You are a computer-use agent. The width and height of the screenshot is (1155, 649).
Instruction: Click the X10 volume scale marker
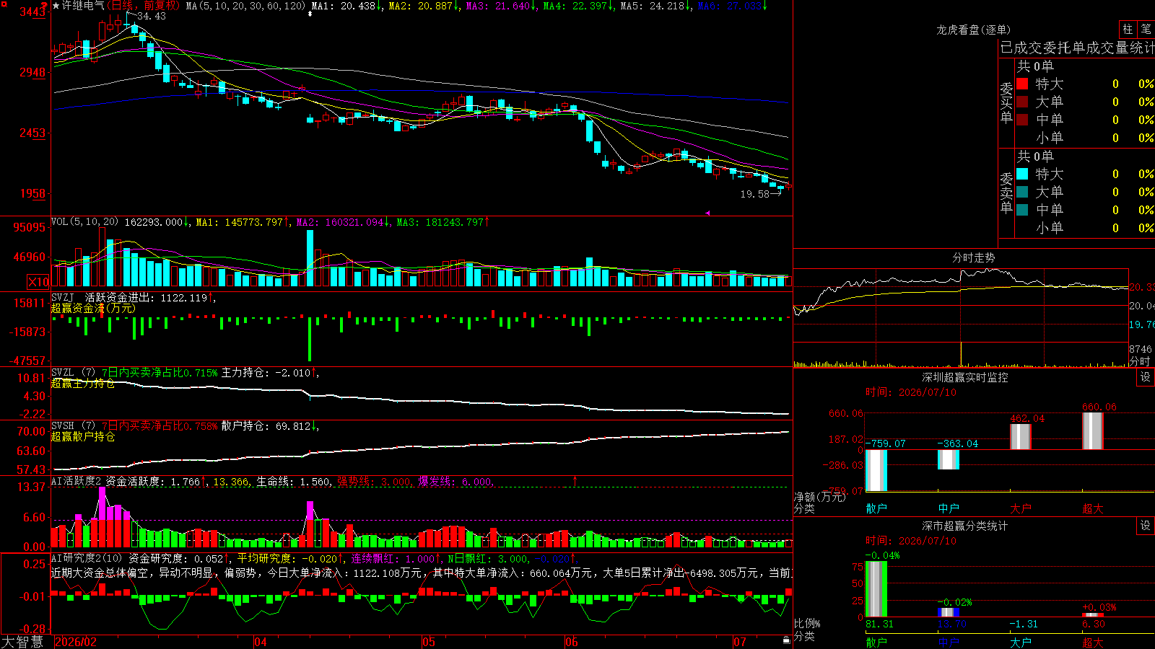pyautogui.click(x=38, y=282)
